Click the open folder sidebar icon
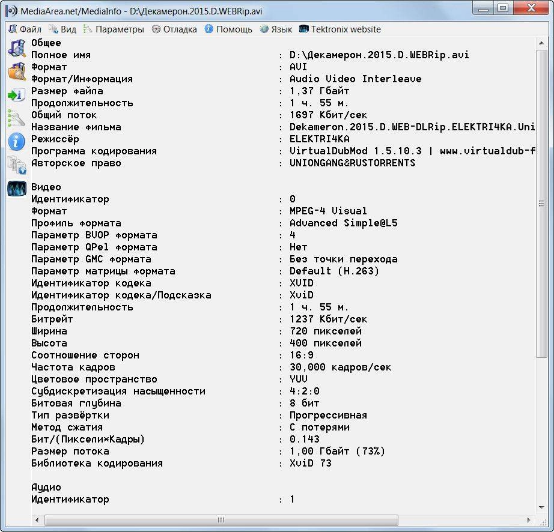The height and width of the screenshot is (532, 554). 17,71
